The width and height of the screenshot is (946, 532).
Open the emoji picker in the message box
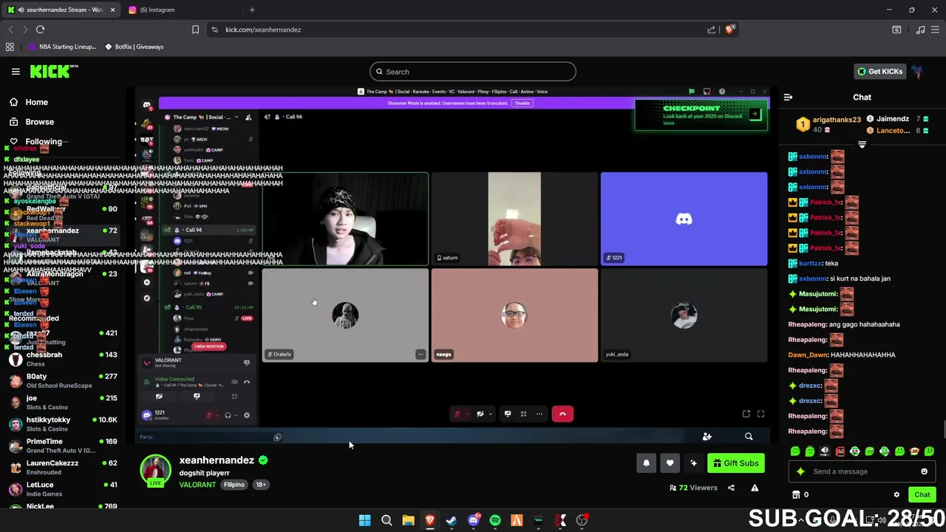(924, 471)
